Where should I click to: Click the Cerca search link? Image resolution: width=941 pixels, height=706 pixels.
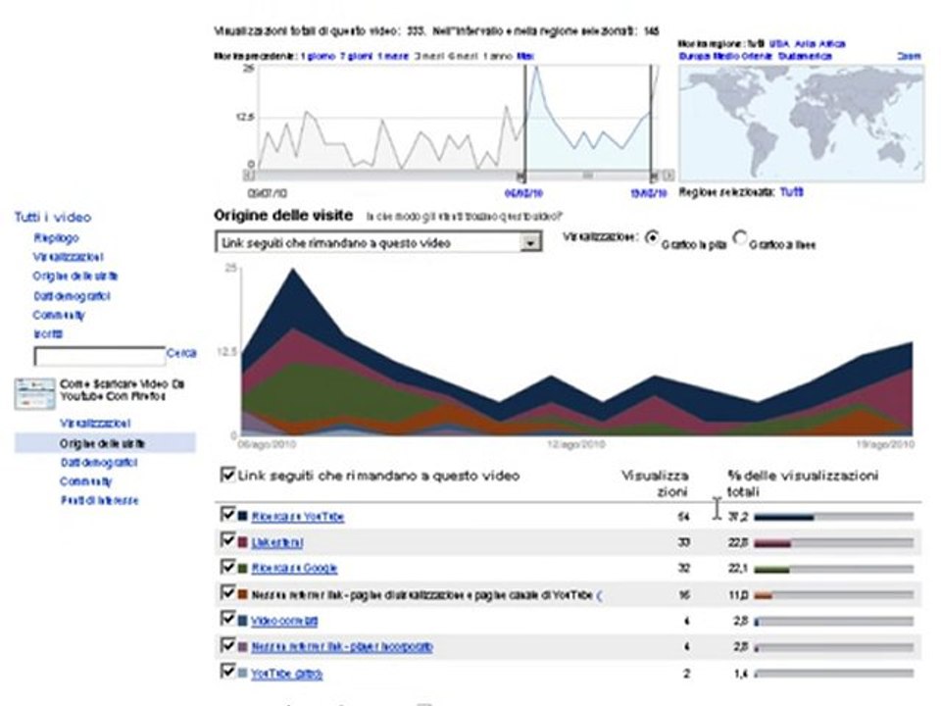(x=181, y=353)
